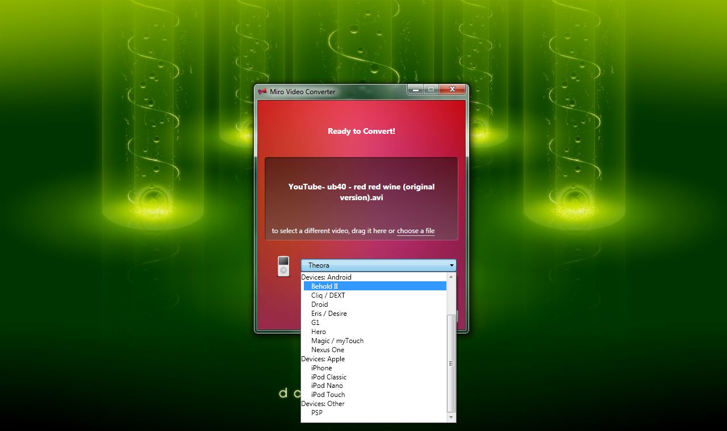Minimize the Miro Video Converter window
727x431 pixels.
[x=415, y=89]
